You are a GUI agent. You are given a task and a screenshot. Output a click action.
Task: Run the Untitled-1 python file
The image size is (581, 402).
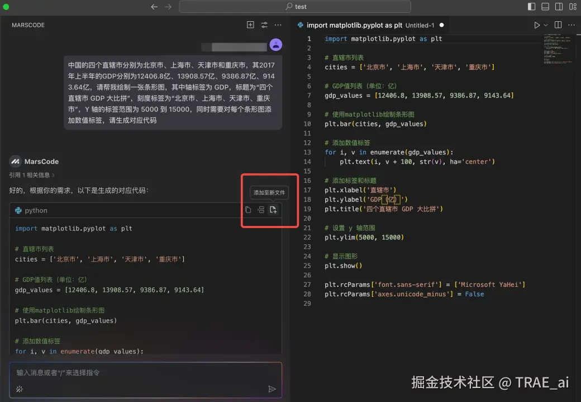(536, 25)
